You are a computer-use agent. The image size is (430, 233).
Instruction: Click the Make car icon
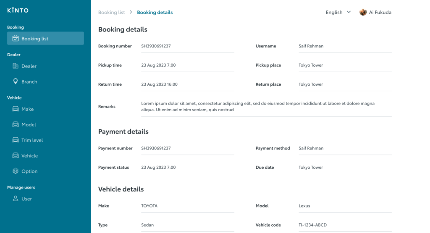coord(16,109)
